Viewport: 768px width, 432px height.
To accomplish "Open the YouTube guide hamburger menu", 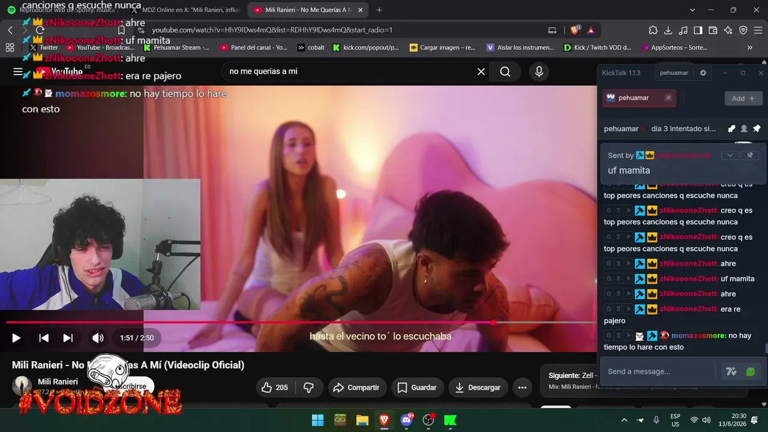I will (18, 72).
